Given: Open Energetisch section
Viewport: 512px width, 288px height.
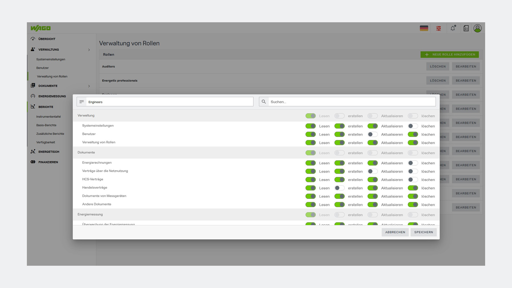Looking at the screenshot, I should (49, 152).
